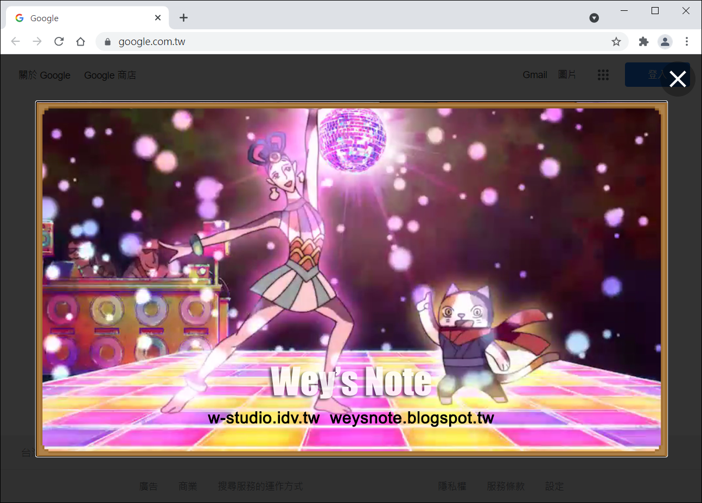
Task: Open the Gmail link
Action: click(535, 75)
